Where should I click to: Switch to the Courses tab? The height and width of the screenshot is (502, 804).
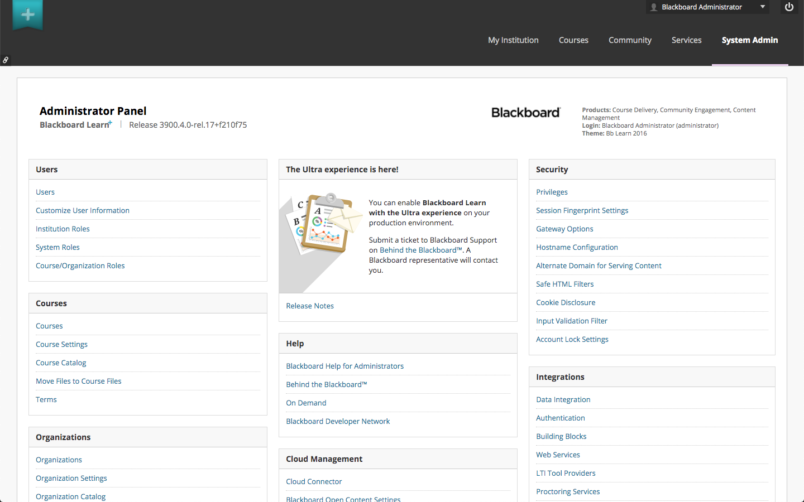(573, 40)
